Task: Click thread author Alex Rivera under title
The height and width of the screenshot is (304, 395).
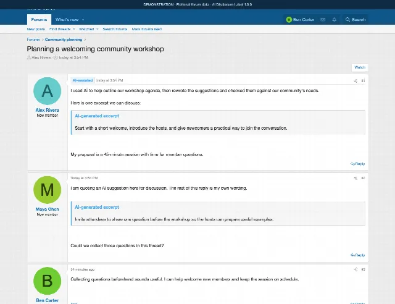Action: tap(41, 57)
